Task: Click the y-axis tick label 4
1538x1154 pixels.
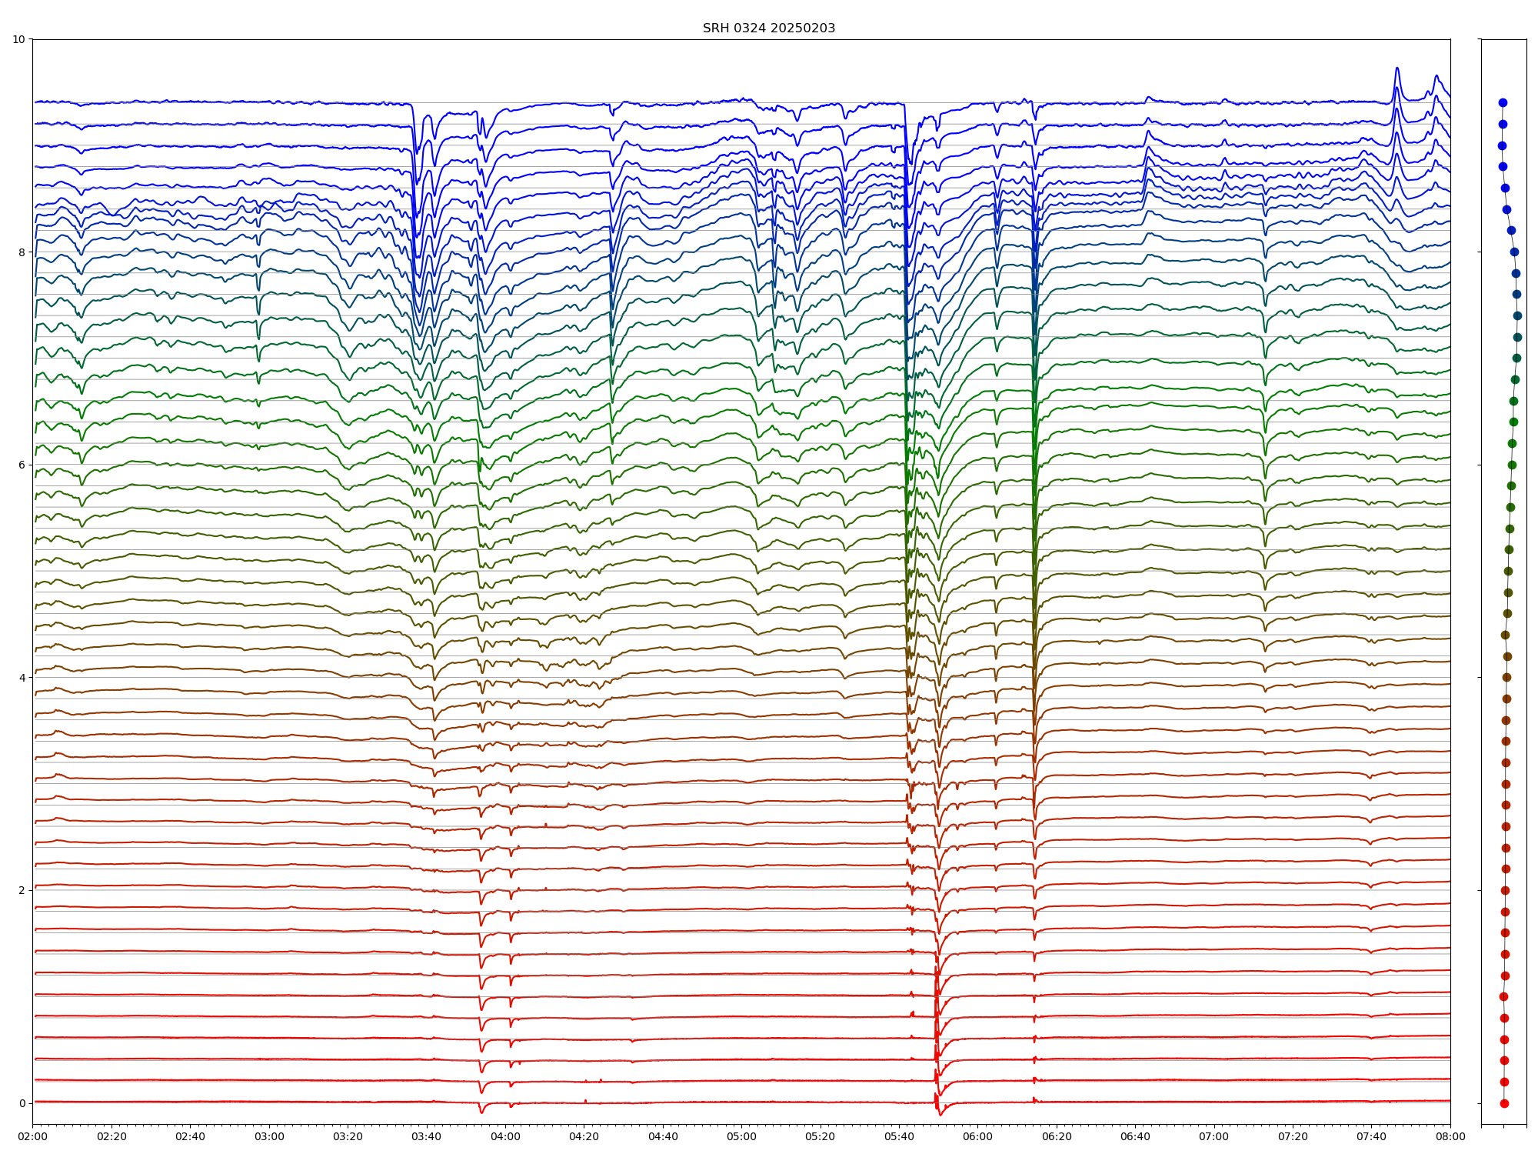Action: pyautogui.click(x=22, y=678)
